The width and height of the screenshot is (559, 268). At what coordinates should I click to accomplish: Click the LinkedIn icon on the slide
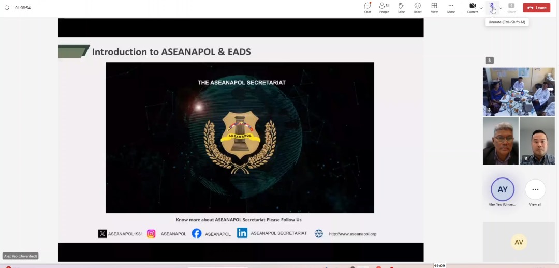tap(242, 233)
